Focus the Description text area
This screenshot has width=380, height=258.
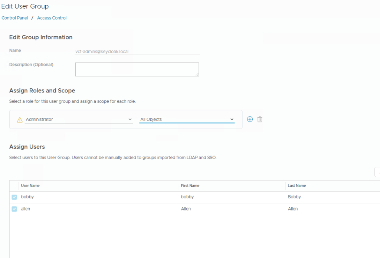(x=137, y=69)
